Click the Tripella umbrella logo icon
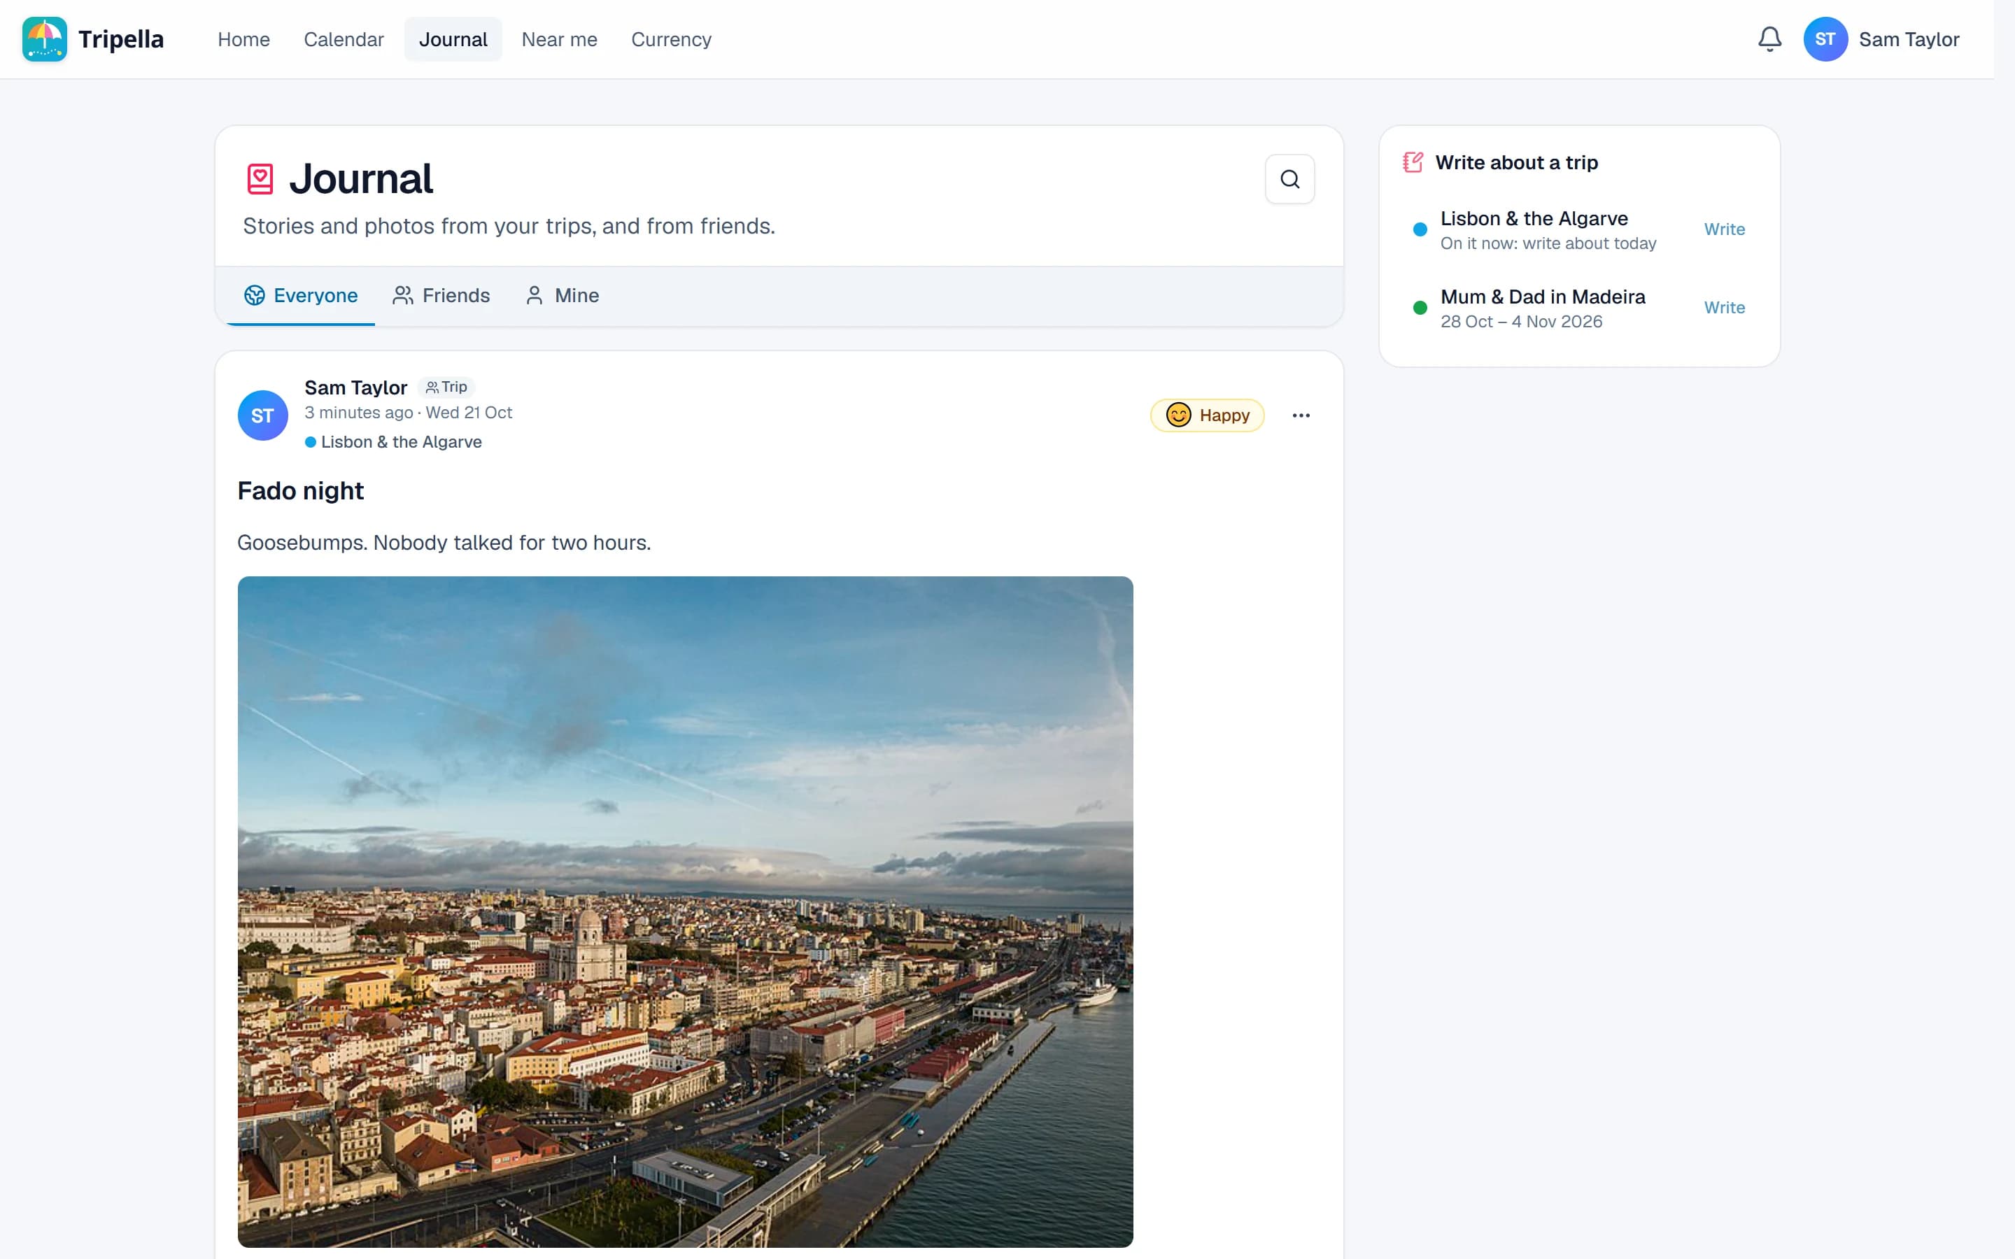The height and width of the screenshot is (1259, 2015). pyautogui.click(x=44, y=39)
